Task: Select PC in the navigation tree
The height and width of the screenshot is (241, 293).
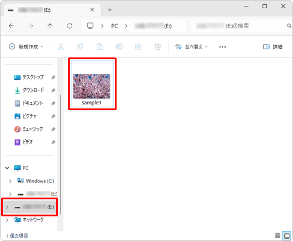Action: pos(21,168)
